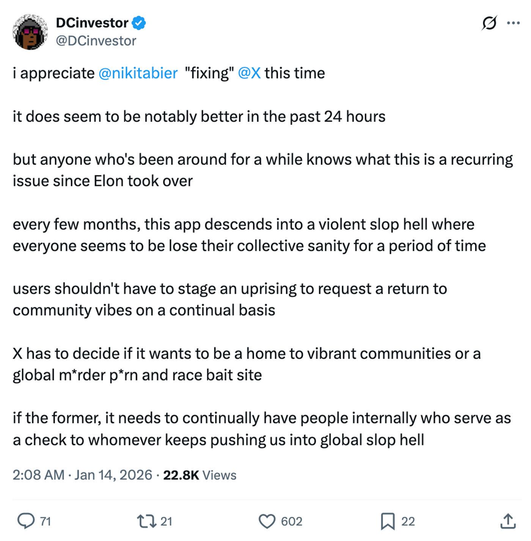This screenshot has height=541, width=531.
Task: Click the blue verified checkmark badge
Action: click(x=139, y=23)
